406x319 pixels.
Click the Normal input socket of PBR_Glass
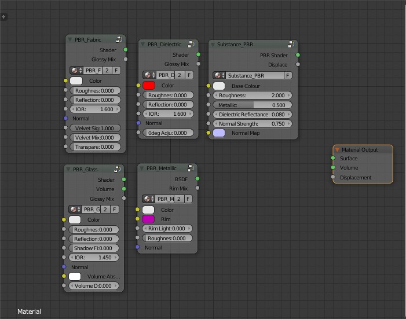click(x=64, y=267)
